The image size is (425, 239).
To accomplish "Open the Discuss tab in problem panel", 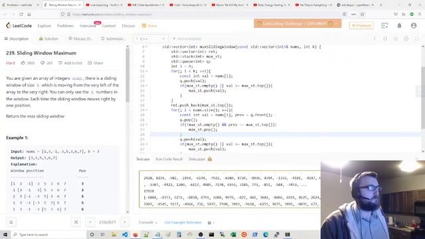I will (x=80, y=39).
